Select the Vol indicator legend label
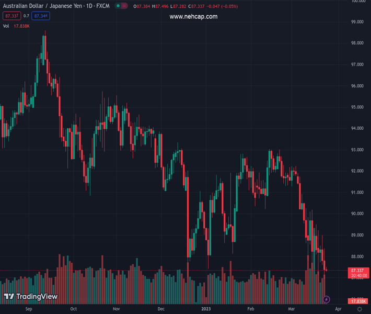The image size is (371, 314). coord(6,25)
